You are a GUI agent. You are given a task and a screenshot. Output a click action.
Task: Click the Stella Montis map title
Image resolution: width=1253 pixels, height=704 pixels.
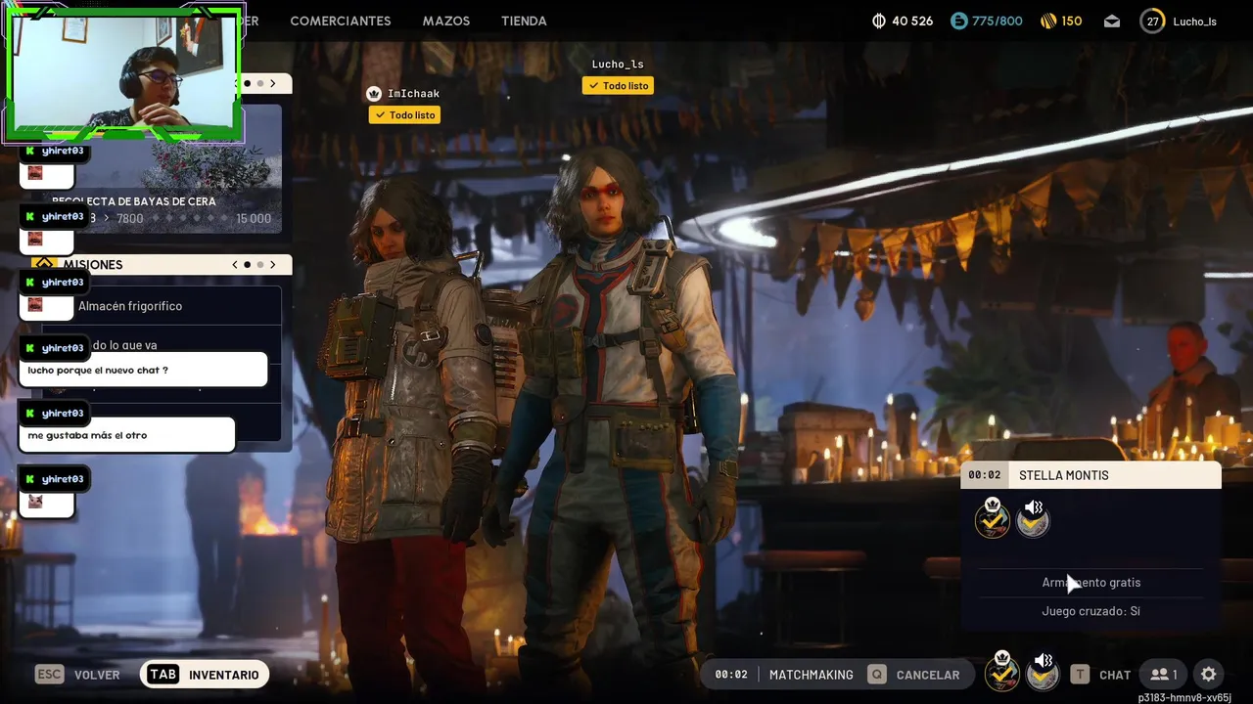(1064, 475)
